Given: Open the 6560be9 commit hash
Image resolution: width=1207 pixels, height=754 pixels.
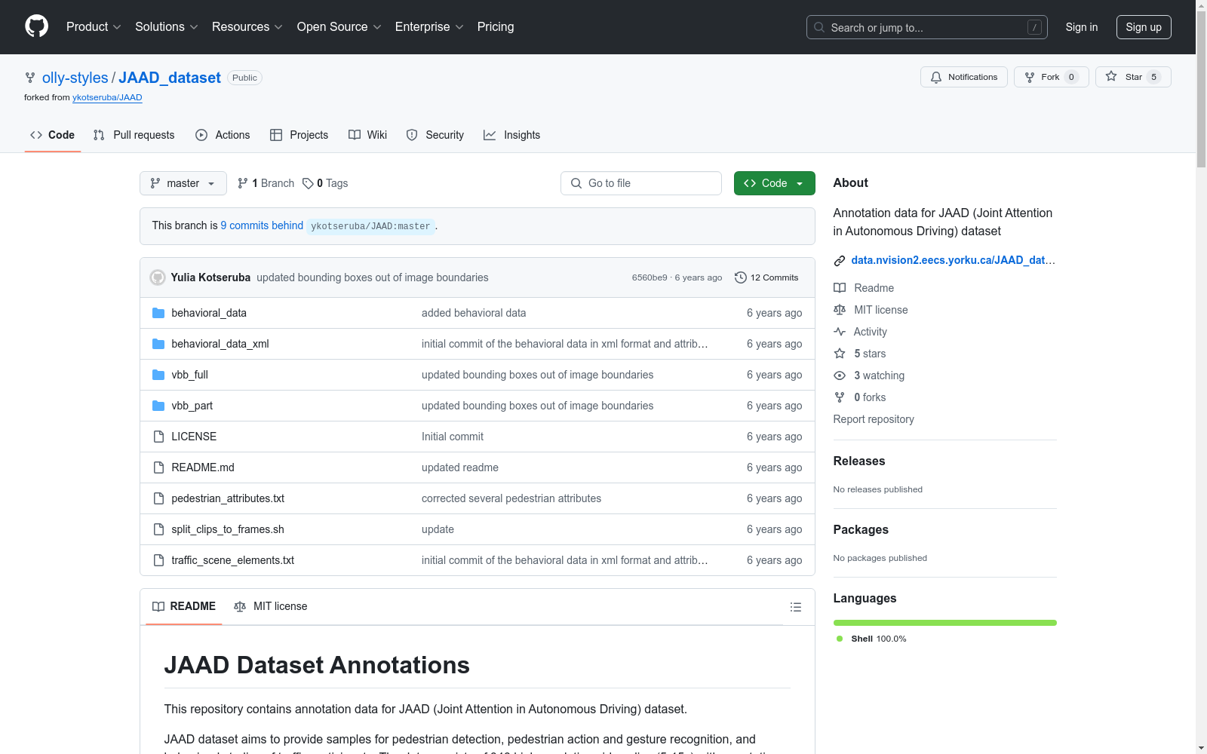Looking at the screenshot, I should 650,277.
